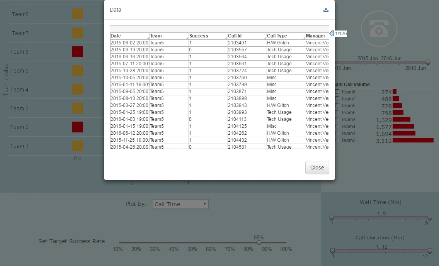Open the Plot by Call Time dropdown
The width and height of the screenshot is (439, 266).
[x=180, y=204]
